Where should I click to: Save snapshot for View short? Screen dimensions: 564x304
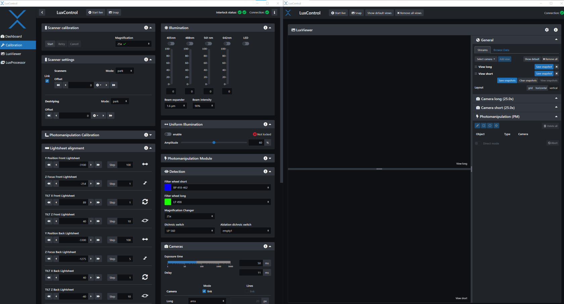544,73
